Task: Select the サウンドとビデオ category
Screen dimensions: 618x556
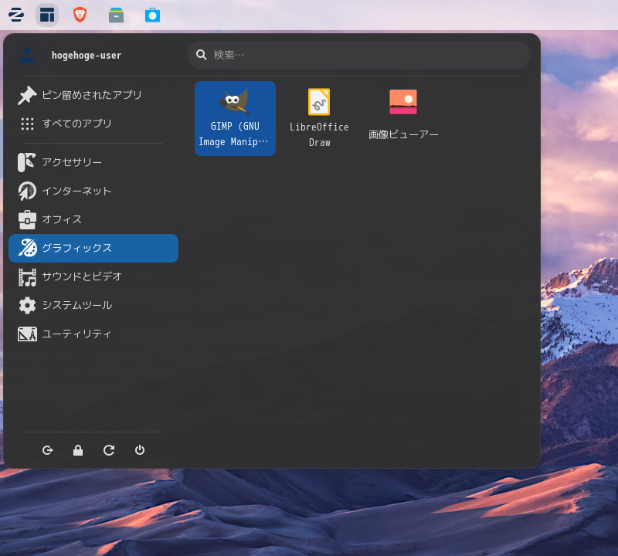Action: (x=93, y=276)
